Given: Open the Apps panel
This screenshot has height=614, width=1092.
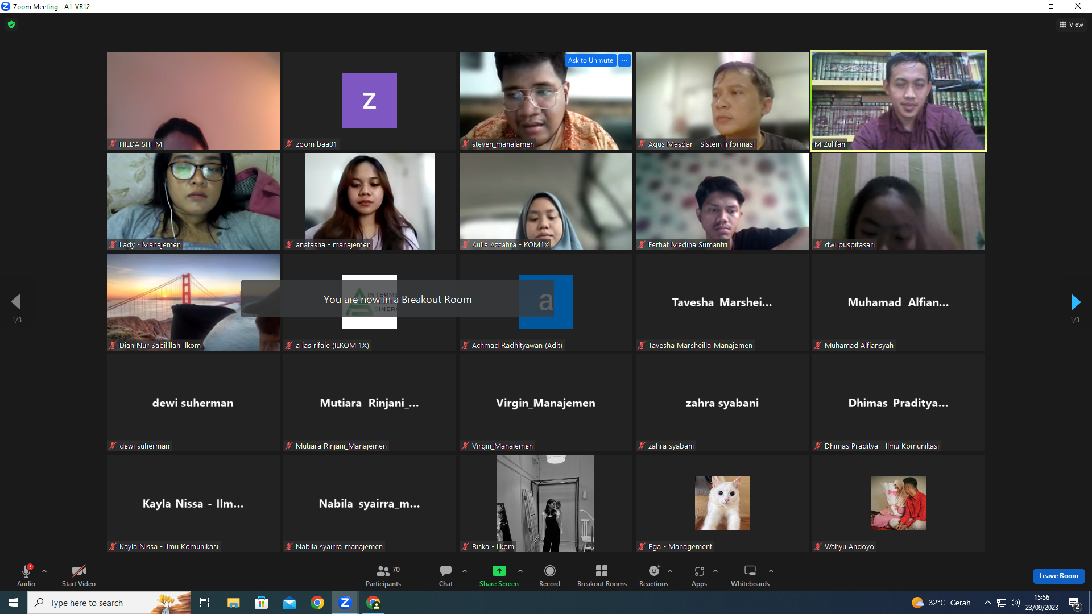Looking at the screenshot, I should (x=699, y=575).
